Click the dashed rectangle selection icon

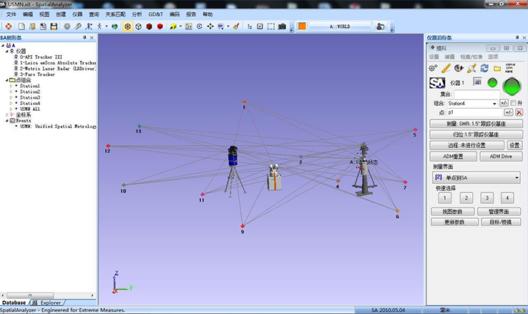pos(271,26)
